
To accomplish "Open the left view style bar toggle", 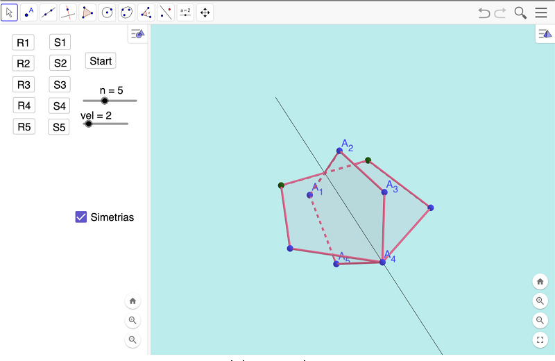I will point(137,34).
